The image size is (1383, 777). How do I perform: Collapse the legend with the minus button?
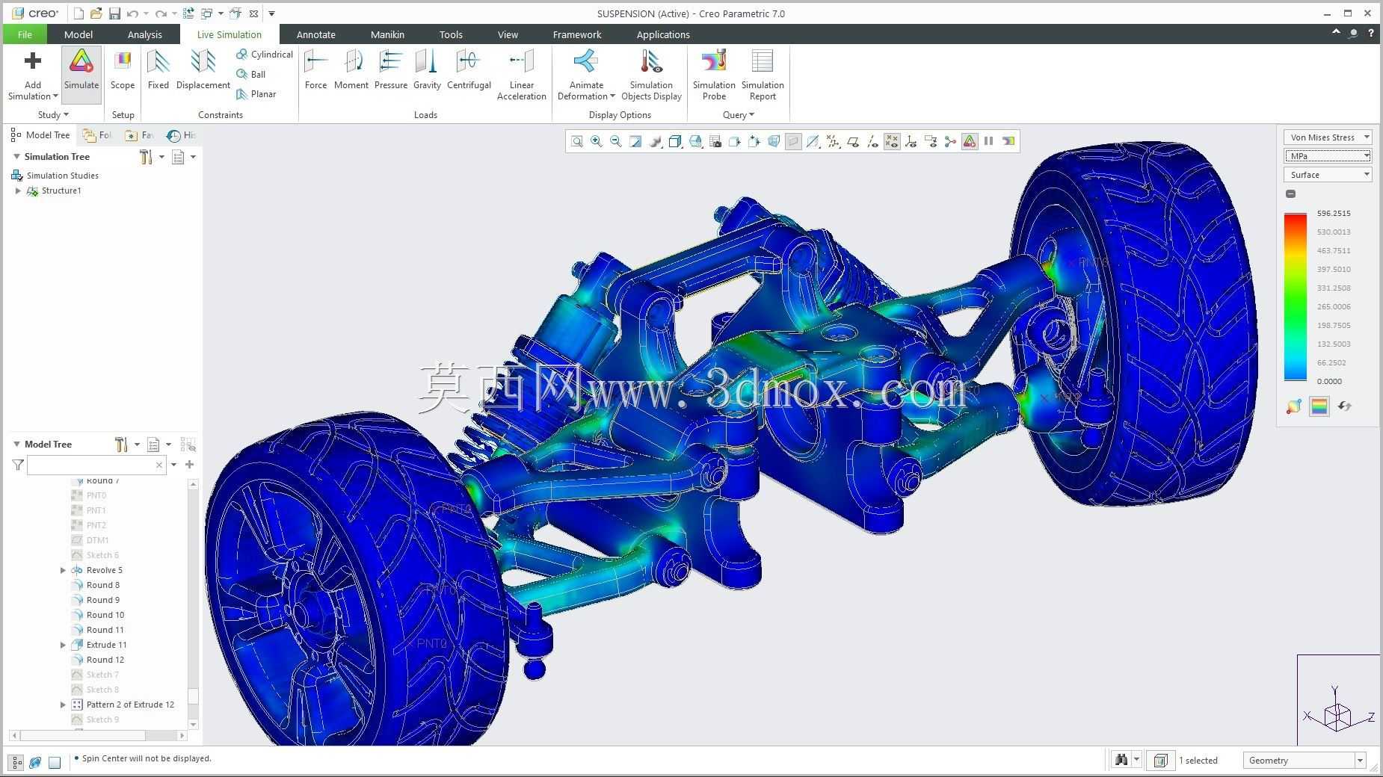[x=1290, y=194]
